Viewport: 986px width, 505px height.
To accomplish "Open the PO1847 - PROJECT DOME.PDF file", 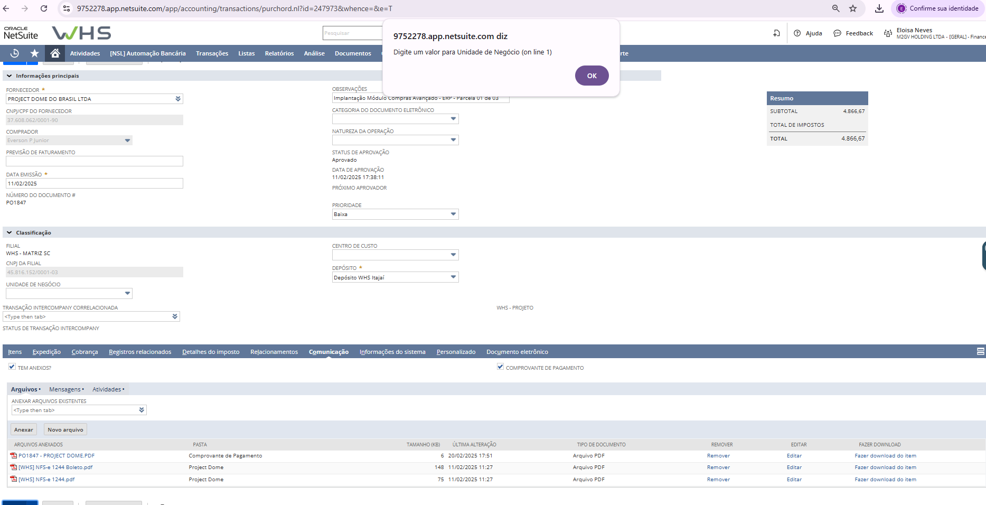I will click(56, 456).
